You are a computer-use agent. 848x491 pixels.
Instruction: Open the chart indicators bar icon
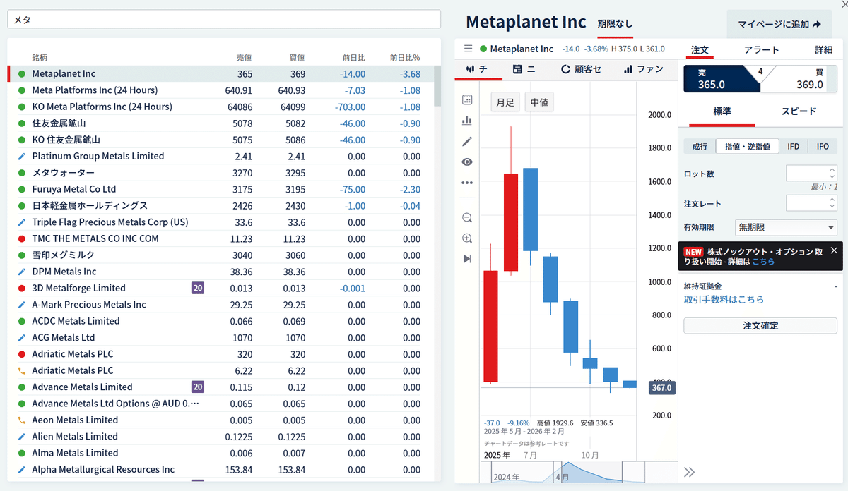click(466, 121)
